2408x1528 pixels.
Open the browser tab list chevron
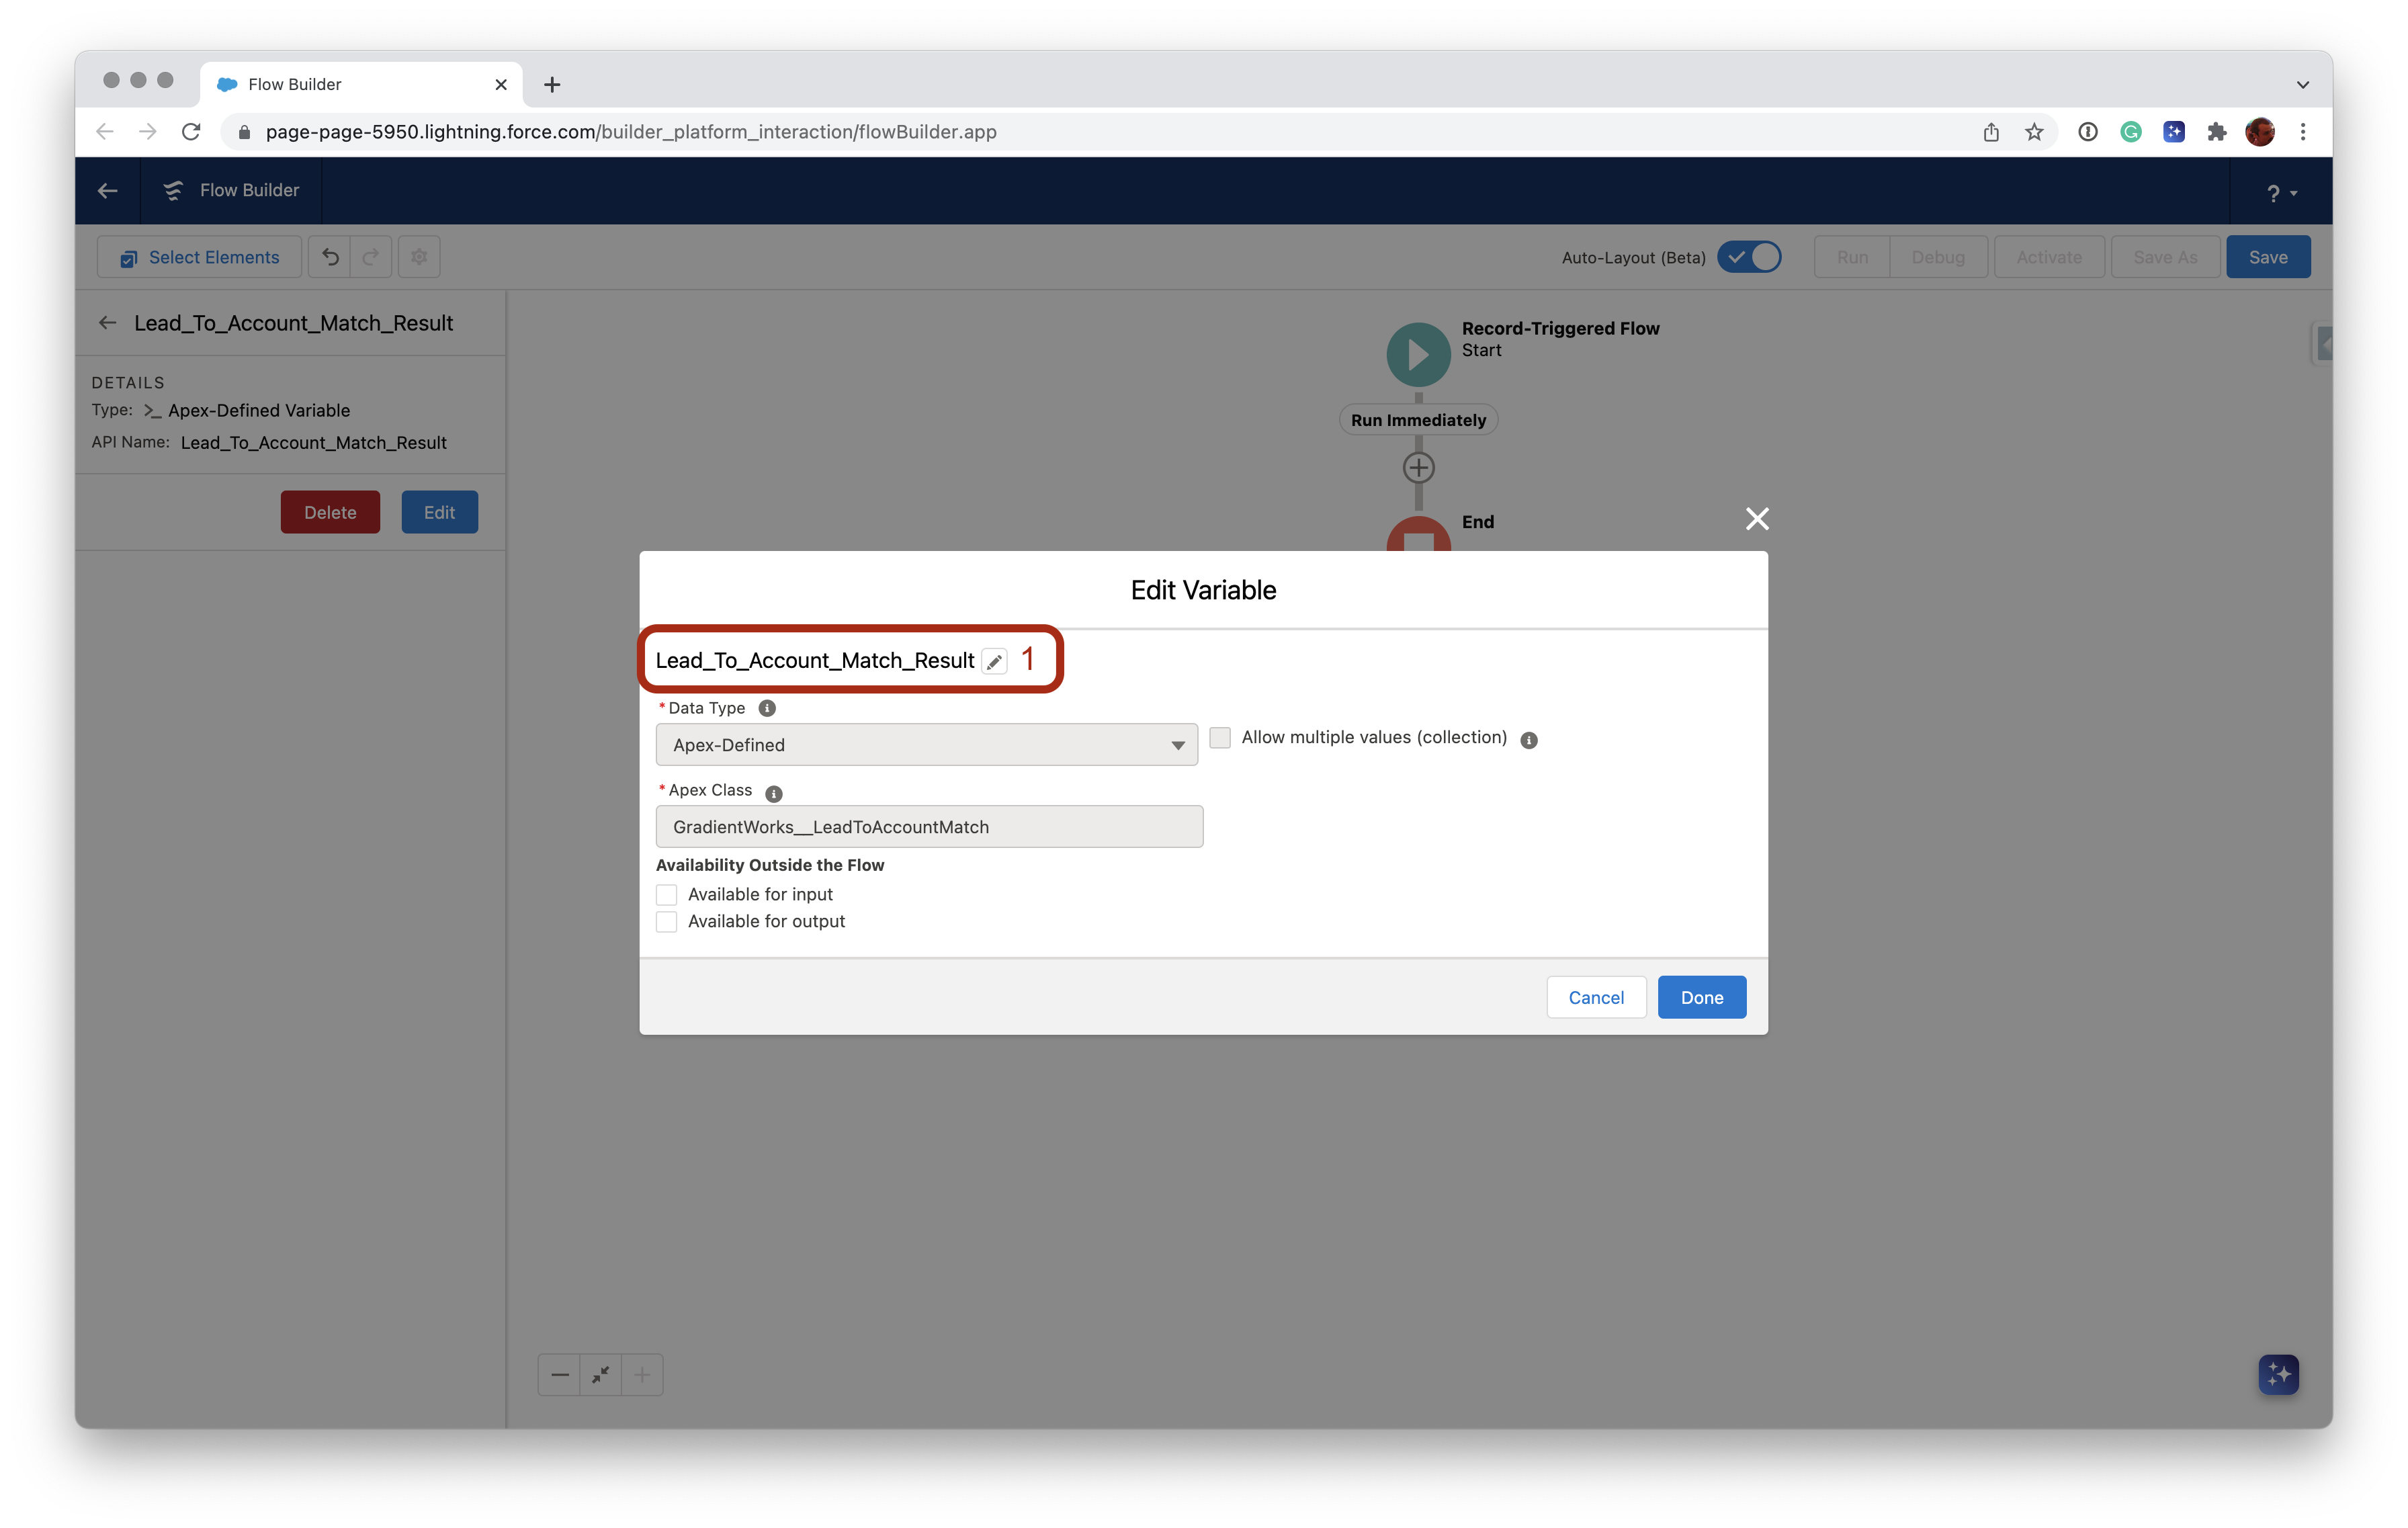click(2302, 84)
